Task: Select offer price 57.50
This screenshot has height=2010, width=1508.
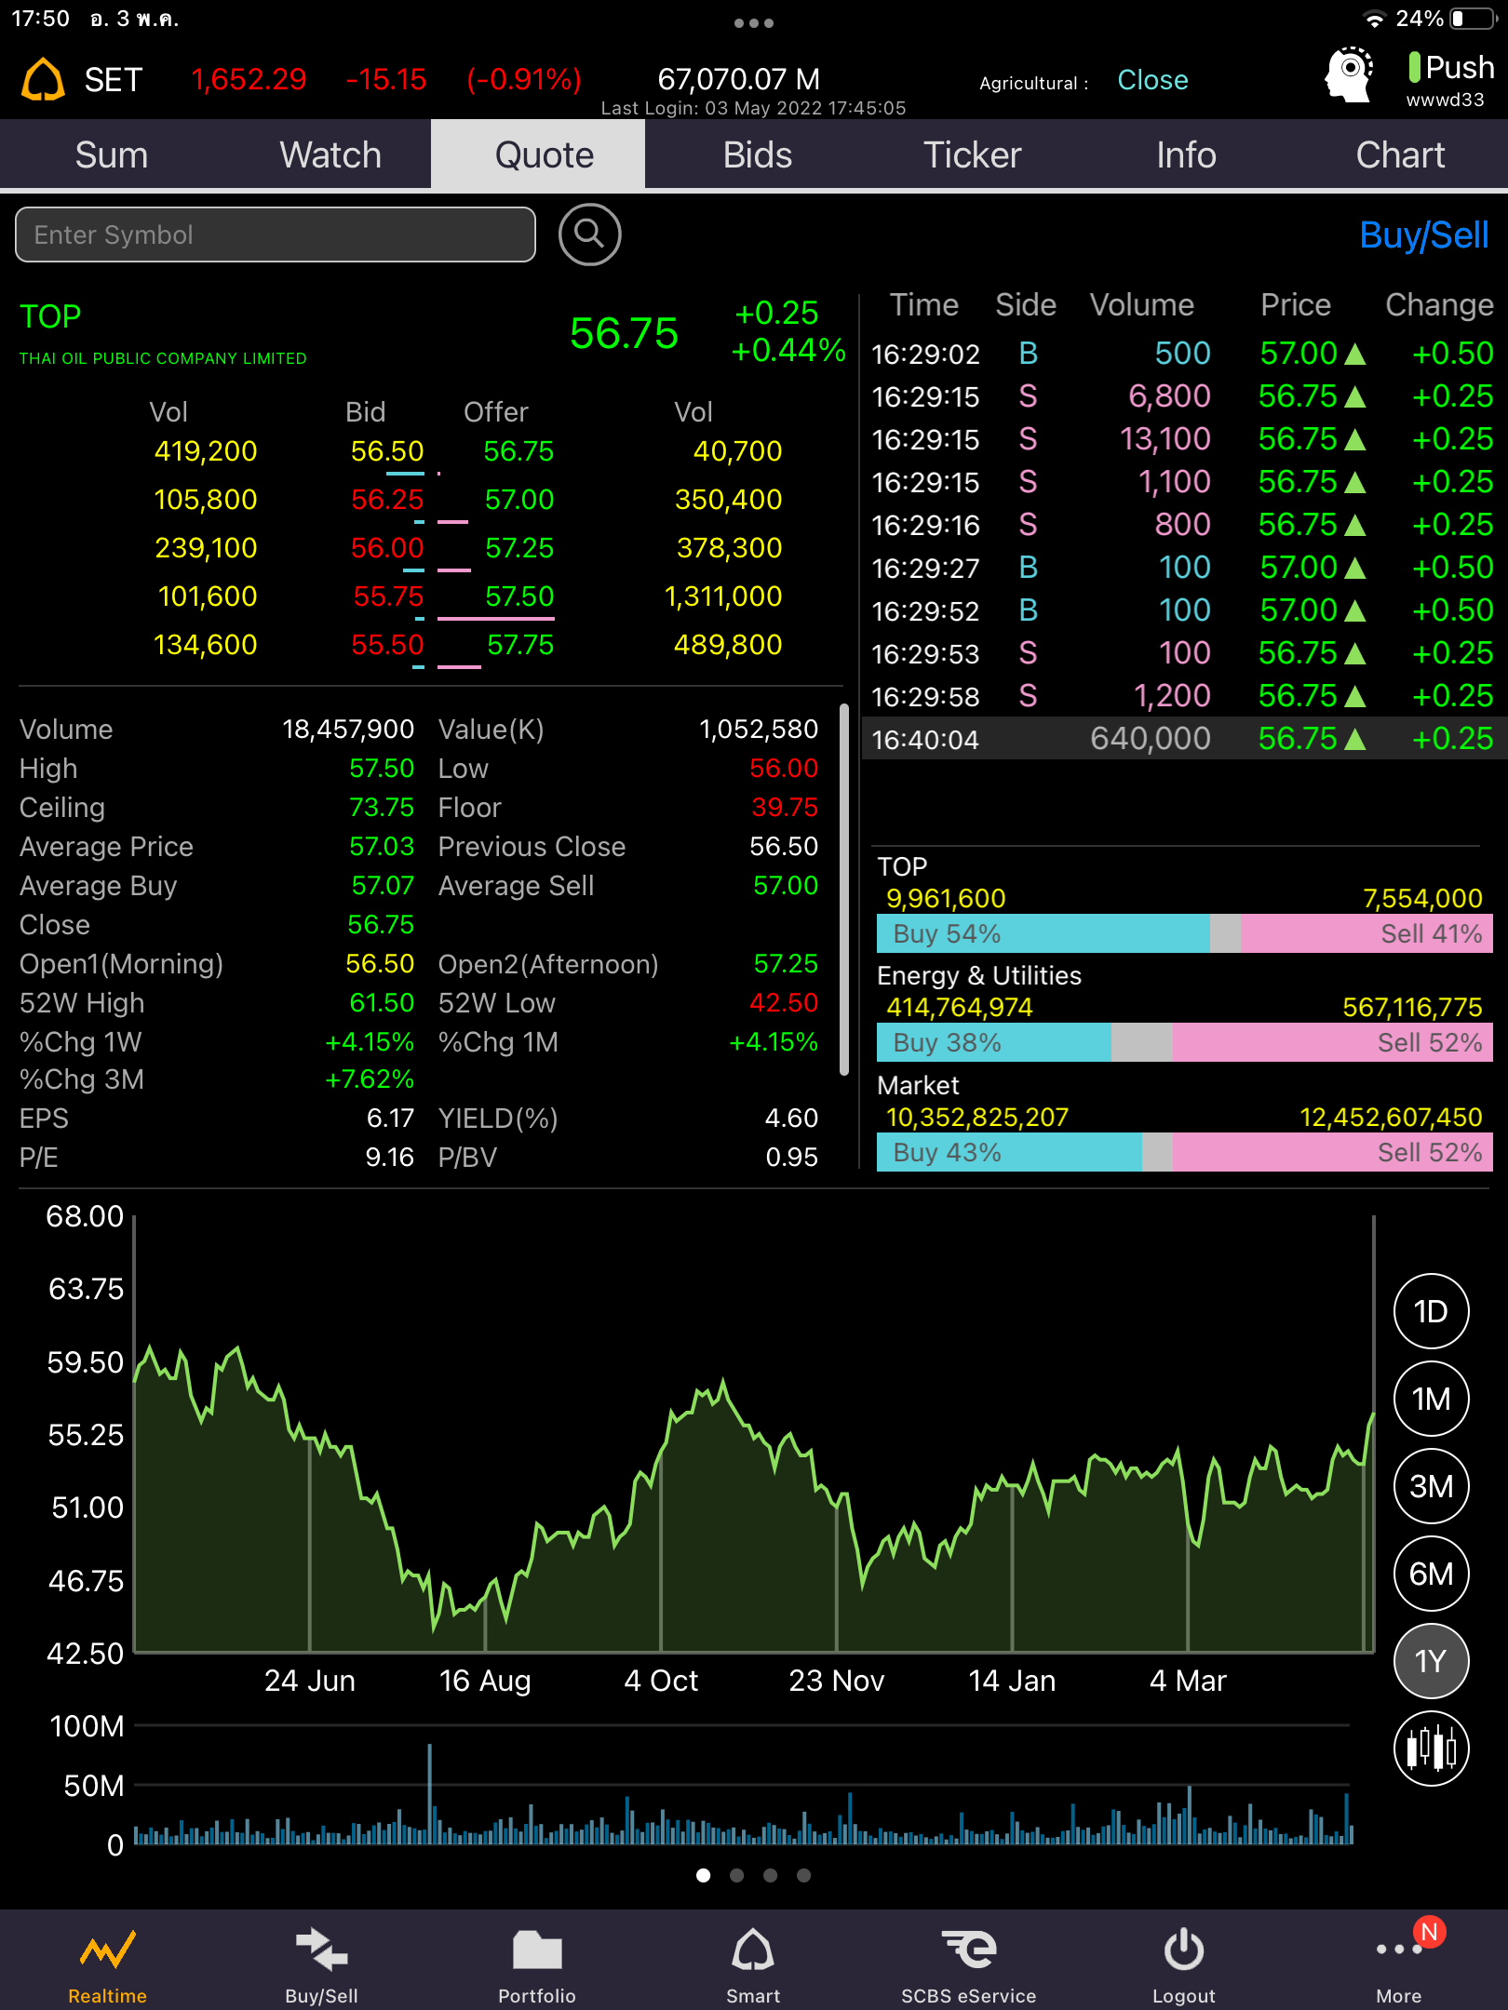Action: pos(519,596)
